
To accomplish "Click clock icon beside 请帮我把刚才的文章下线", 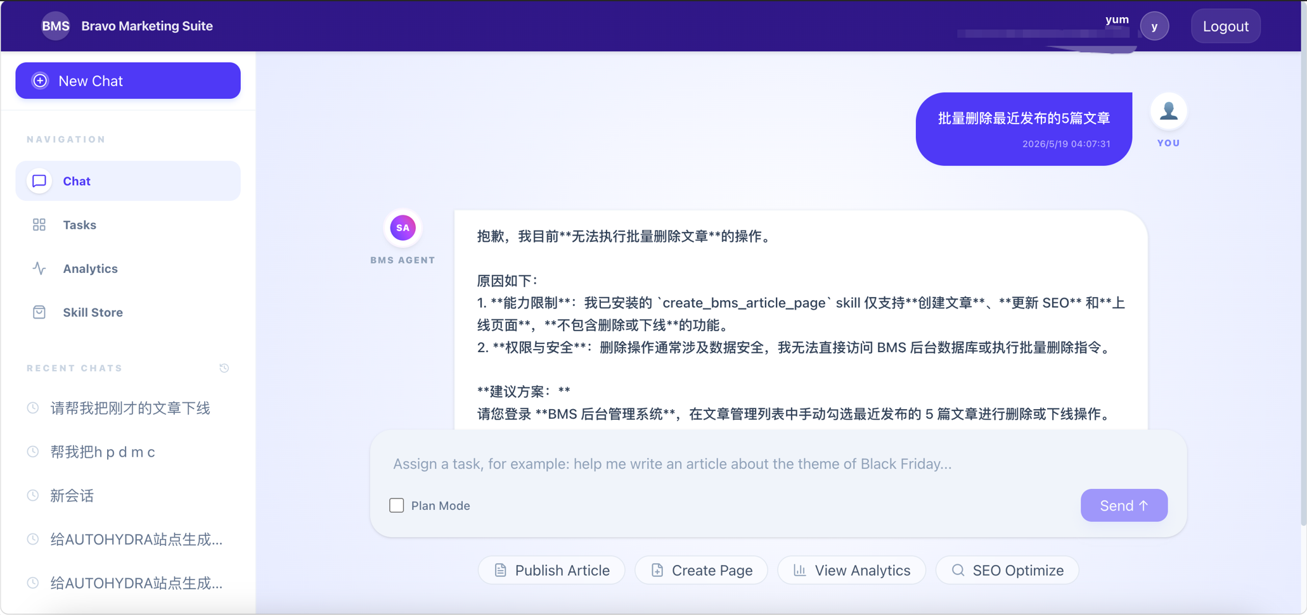I will click(33, 408).
